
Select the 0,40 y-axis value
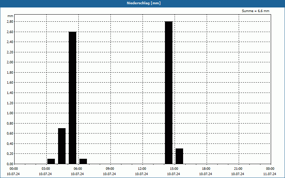pos(10,144)
